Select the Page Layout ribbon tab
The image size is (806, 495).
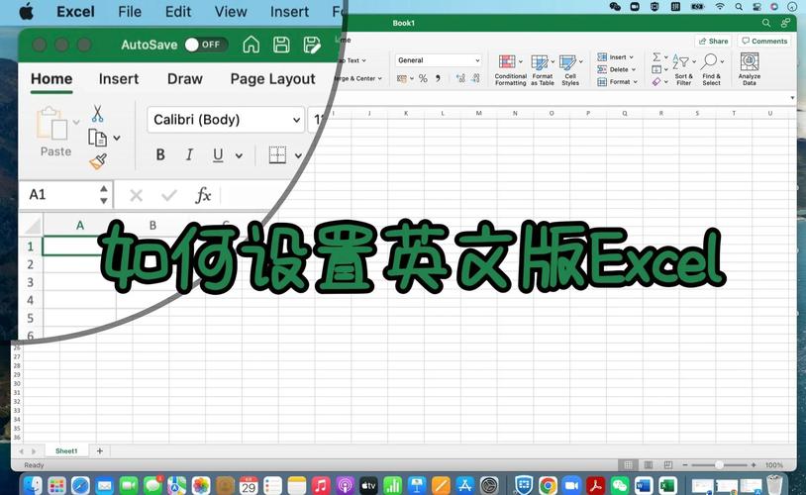[x=272, y=79]
